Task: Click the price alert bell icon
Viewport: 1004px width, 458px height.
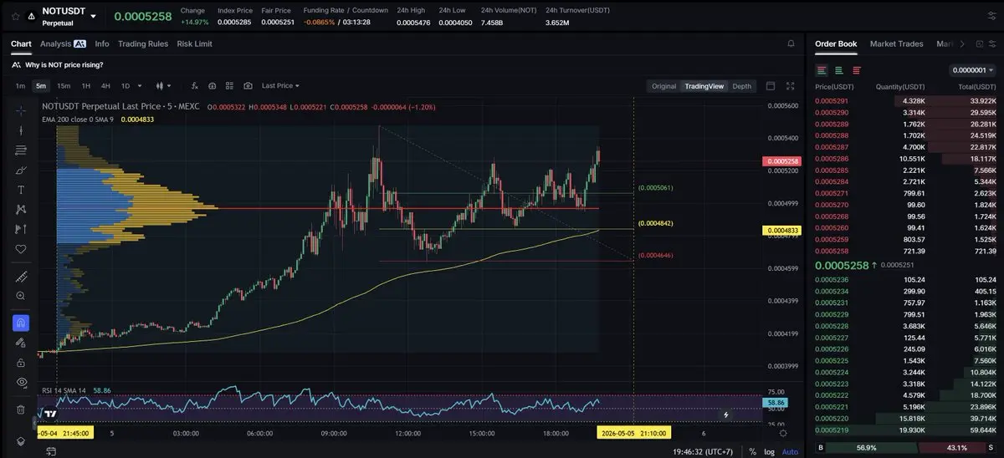Action: point(791,43)
